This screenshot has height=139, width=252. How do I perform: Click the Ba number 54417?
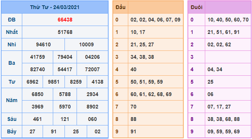[65, 69]
